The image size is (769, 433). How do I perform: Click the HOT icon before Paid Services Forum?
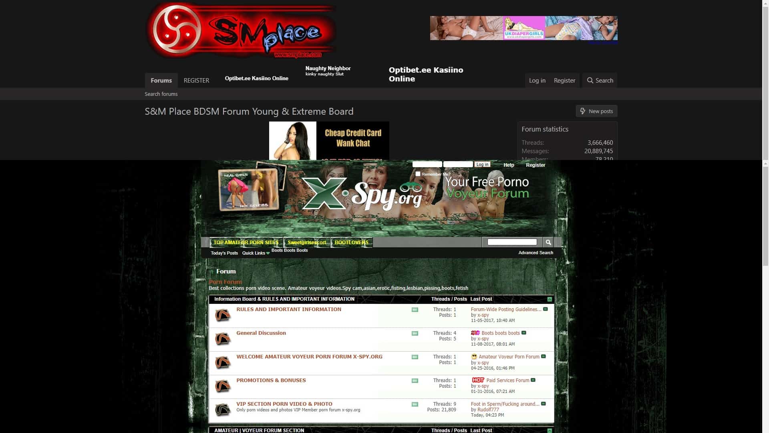(x=478, y=380)
